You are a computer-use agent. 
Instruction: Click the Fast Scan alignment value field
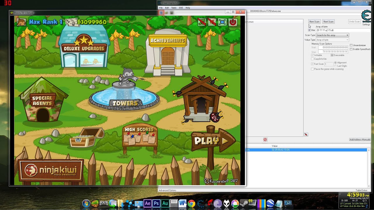pos(329,64)
